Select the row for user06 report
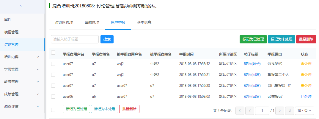 54,97
